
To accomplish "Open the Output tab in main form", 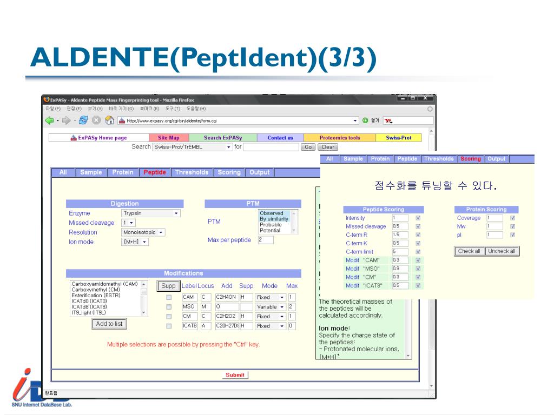I will [259, 172].
